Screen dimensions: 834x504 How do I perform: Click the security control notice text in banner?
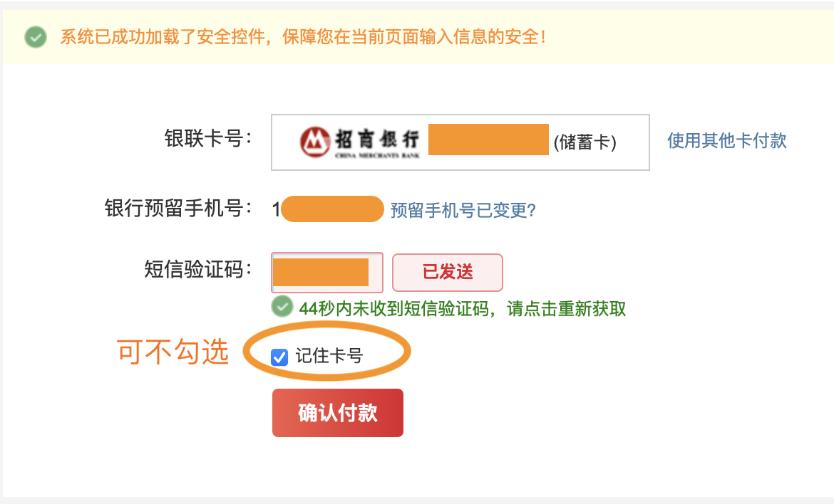(303, 37)
